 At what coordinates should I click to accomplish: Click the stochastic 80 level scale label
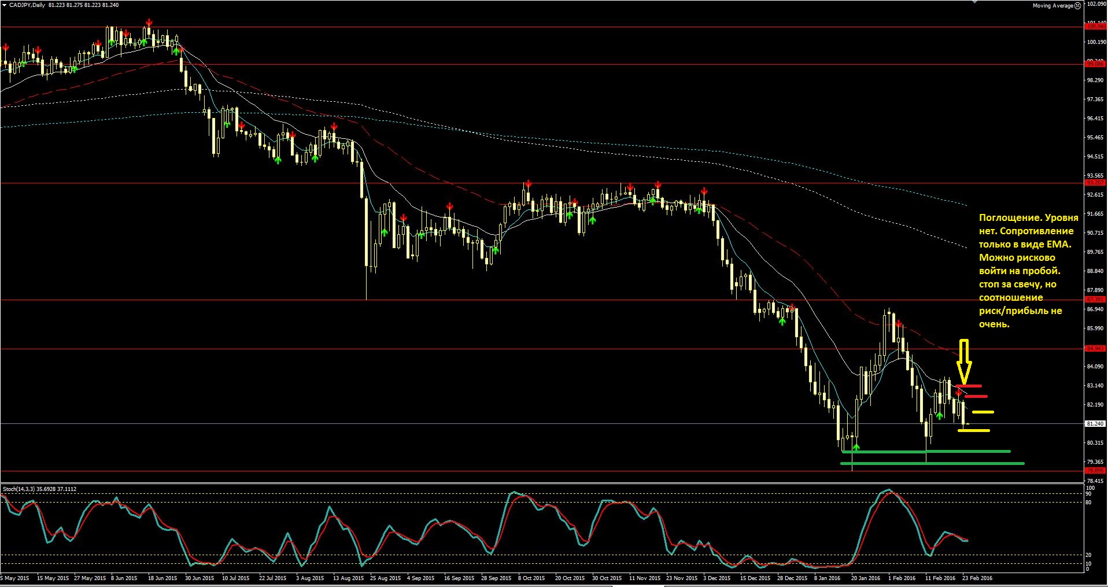1089,503
